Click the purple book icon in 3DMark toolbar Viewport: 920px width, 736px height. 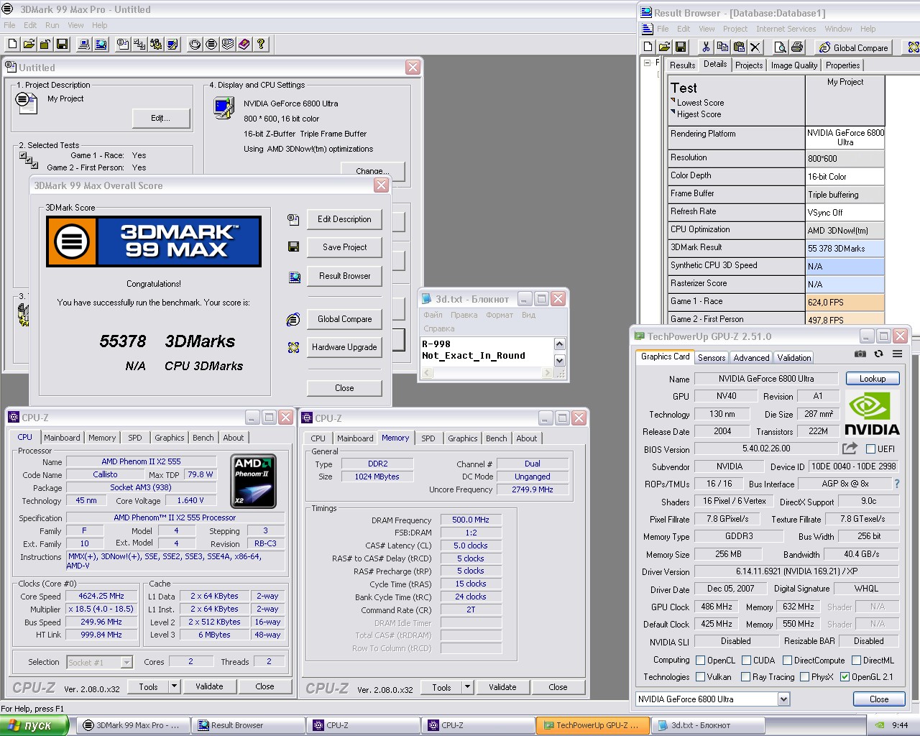click(244, 45)
